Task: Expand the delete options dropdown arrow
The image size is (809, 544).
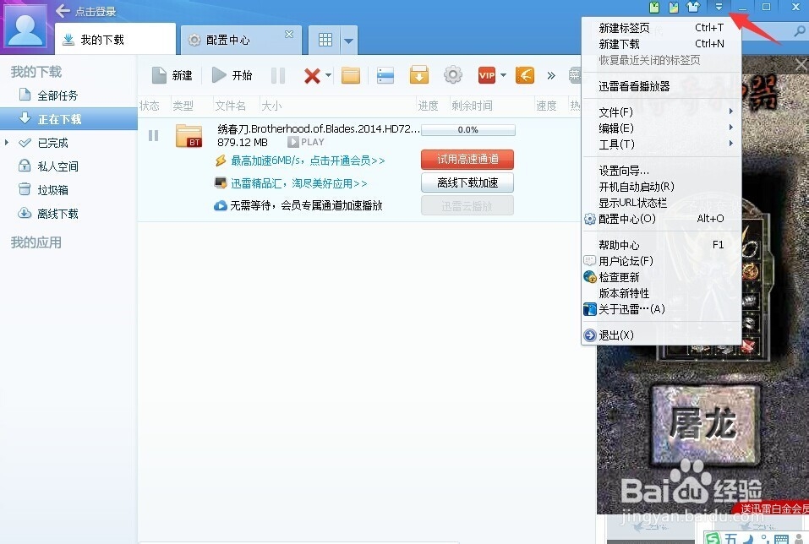Action: tap(328, 75)
